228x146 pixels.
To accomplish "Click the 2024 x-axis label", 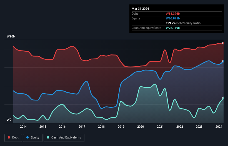I will click(219, 127).
